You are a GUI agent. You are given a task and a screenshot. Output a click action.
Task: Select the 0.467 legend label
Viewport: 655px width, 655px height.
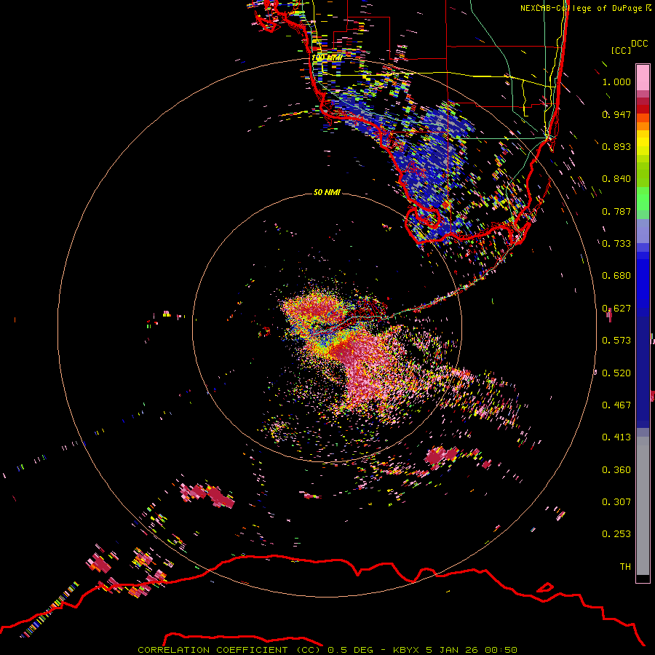(616, 405)
